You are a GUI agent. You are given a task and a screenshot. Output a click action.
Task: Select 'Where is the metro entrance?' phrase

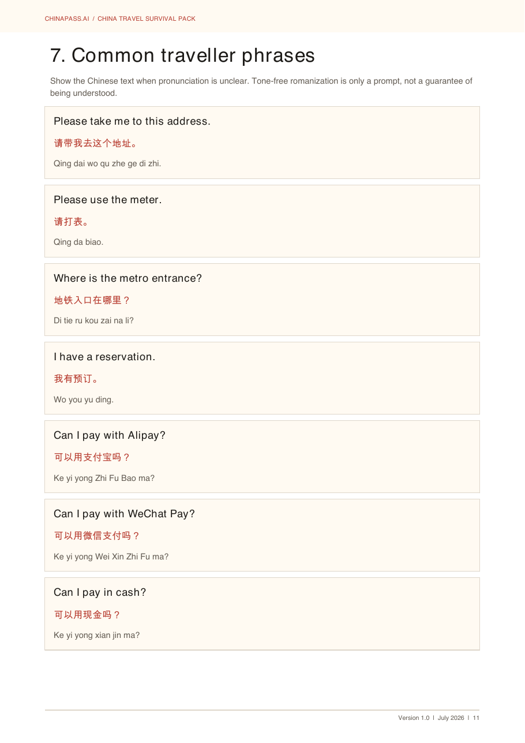point(128,278)
